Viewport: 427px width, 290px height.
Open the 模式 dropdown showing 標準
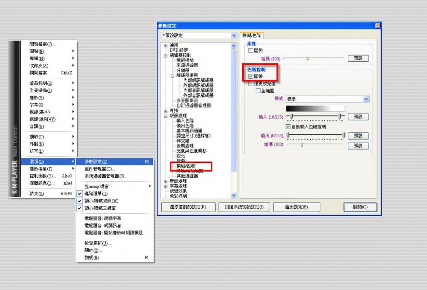click(x=366, y=99)
